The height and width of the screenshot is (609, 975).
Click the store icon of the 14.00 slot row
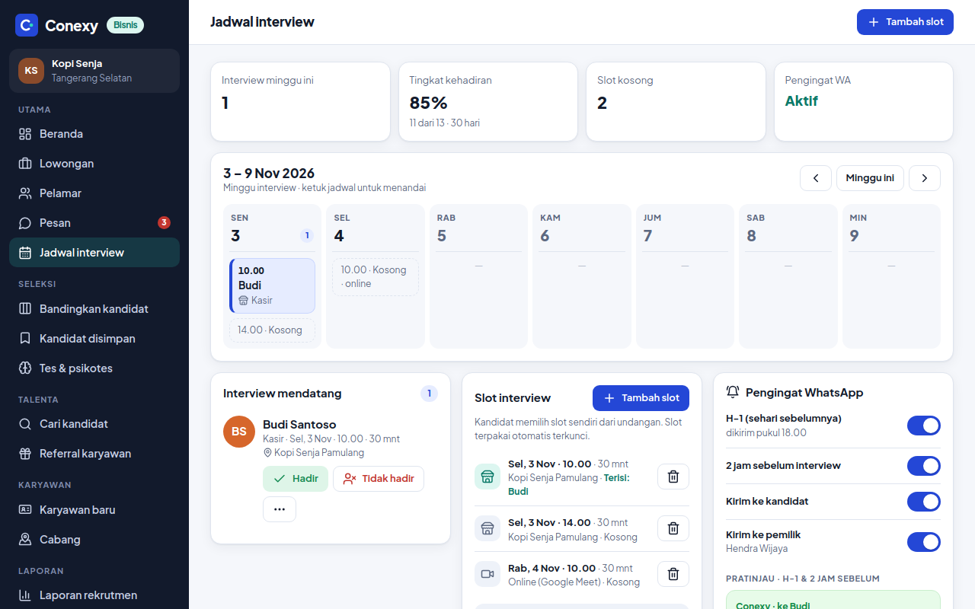click(487, 528)
